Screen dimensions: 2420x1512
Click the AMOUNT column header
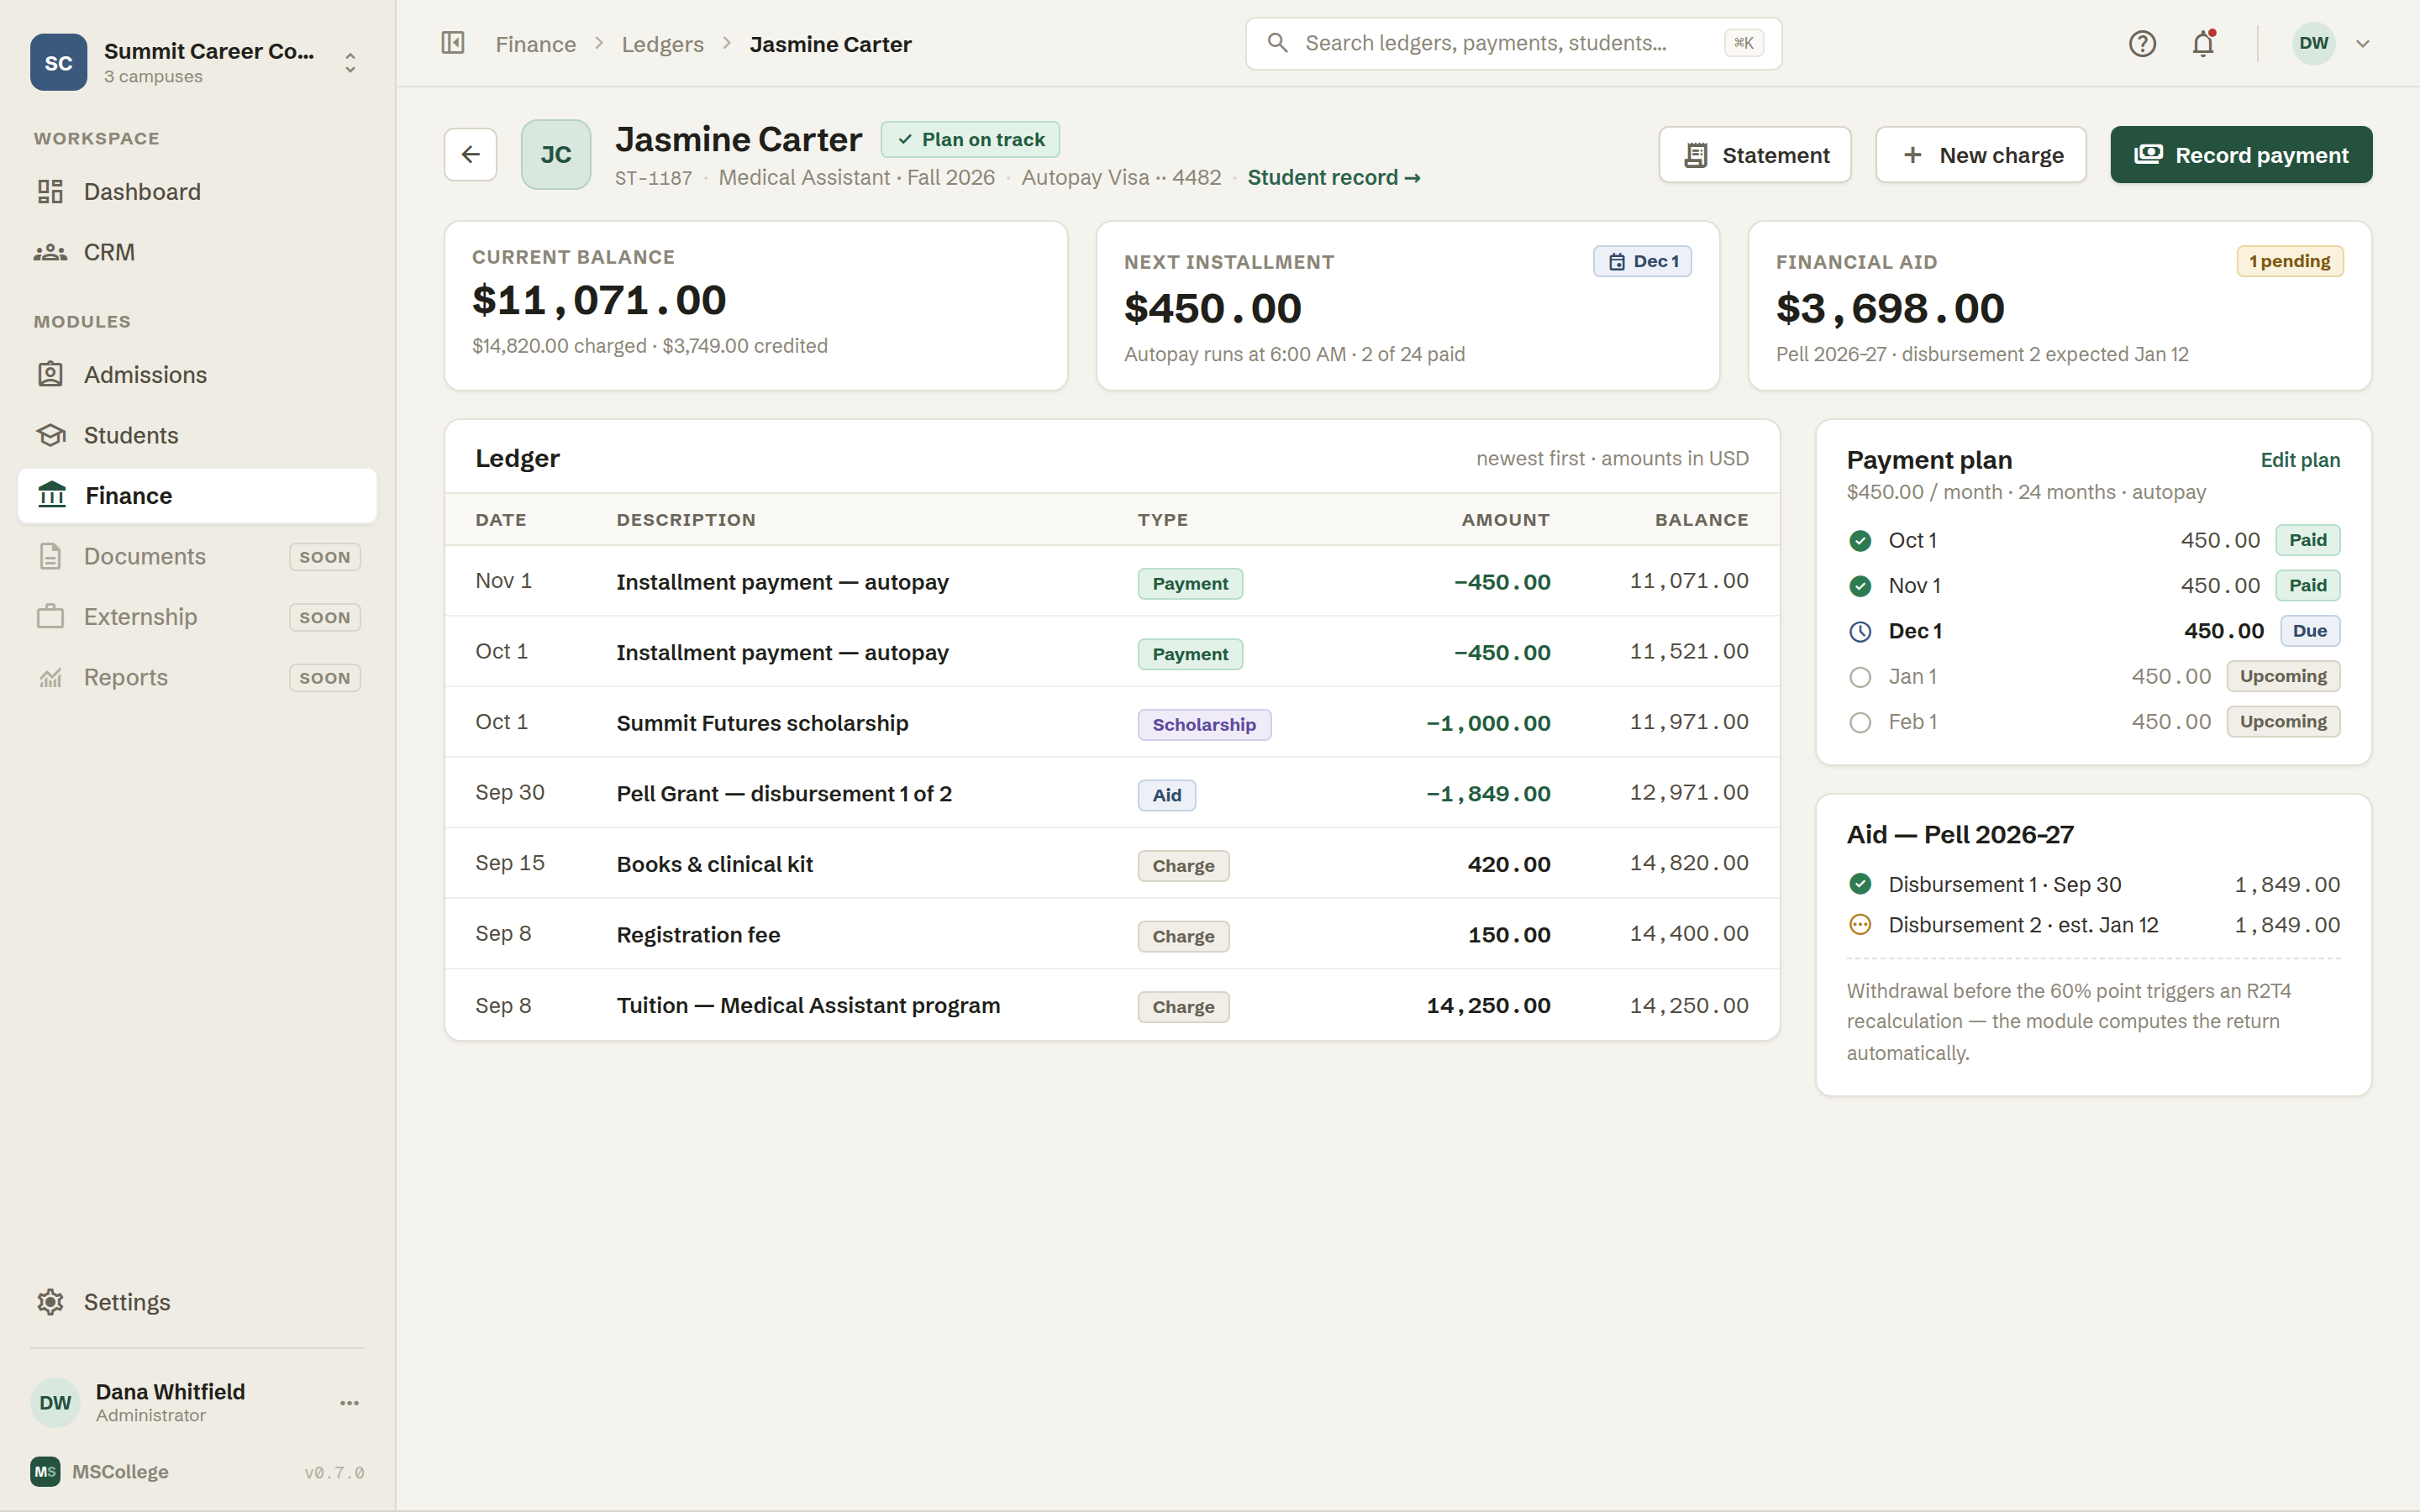coord(1505,520)
